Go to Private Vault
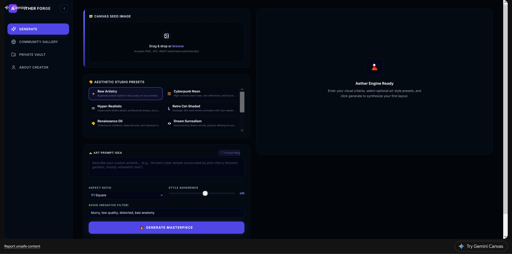This screenshot has width=512, height=254. [x=38, y=55]
